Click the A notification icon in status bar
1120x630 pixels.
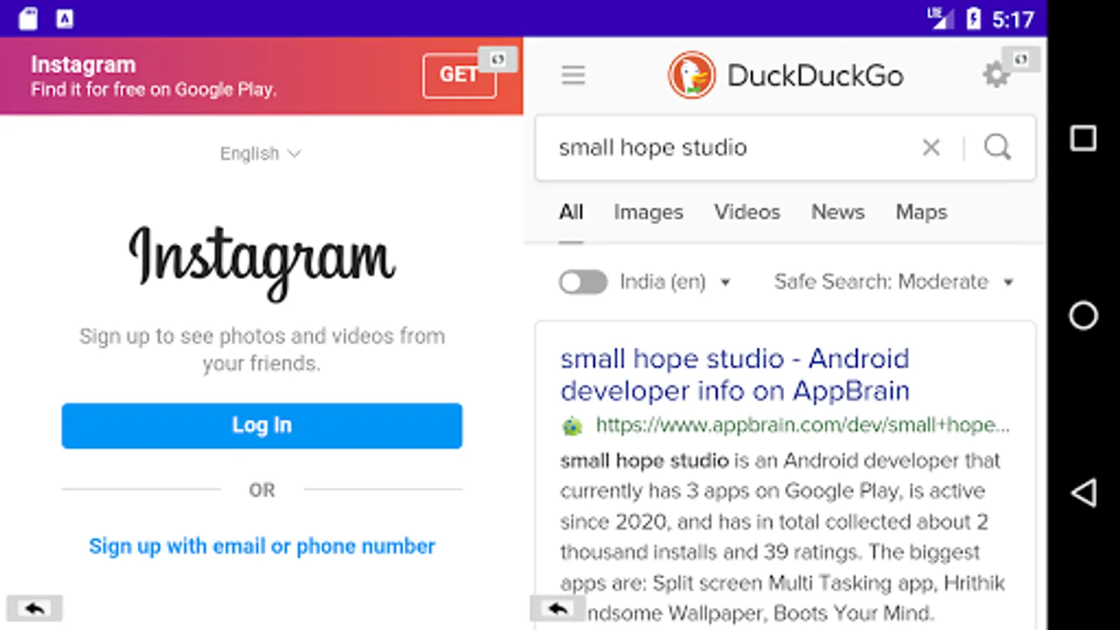(x=64, y=19)
